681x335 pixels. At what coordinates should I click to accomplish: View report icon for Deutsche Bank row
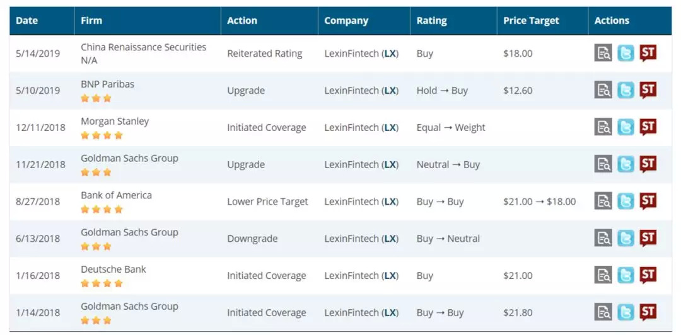(603, 275)
